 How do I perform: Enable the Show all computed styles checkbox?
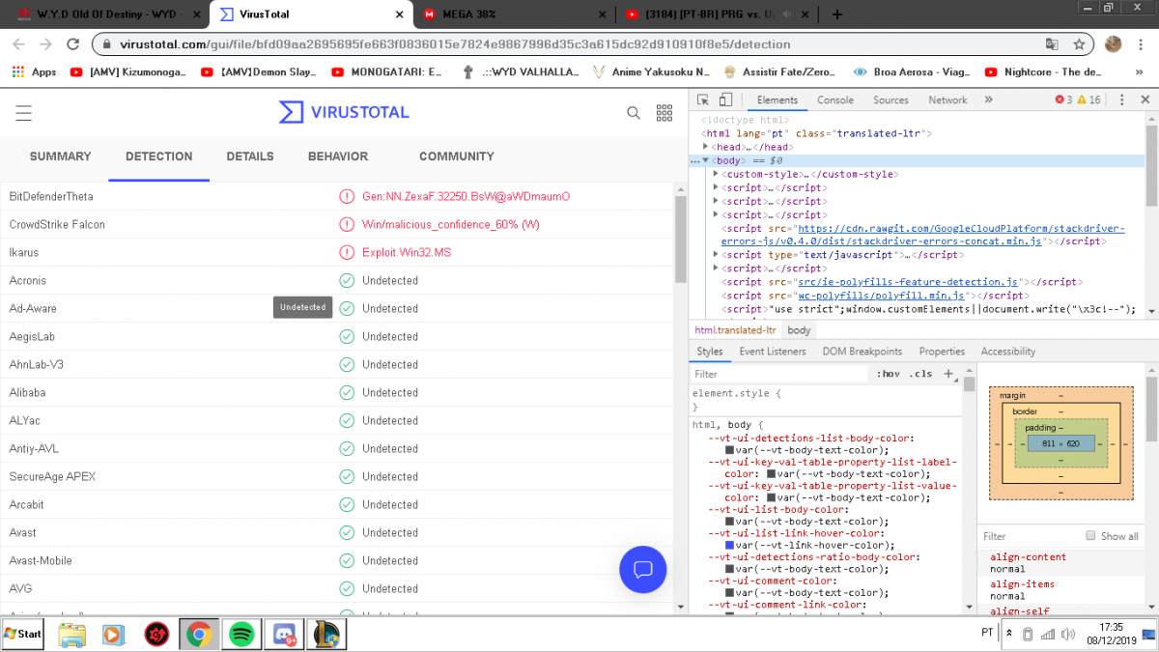(1090, 536)
